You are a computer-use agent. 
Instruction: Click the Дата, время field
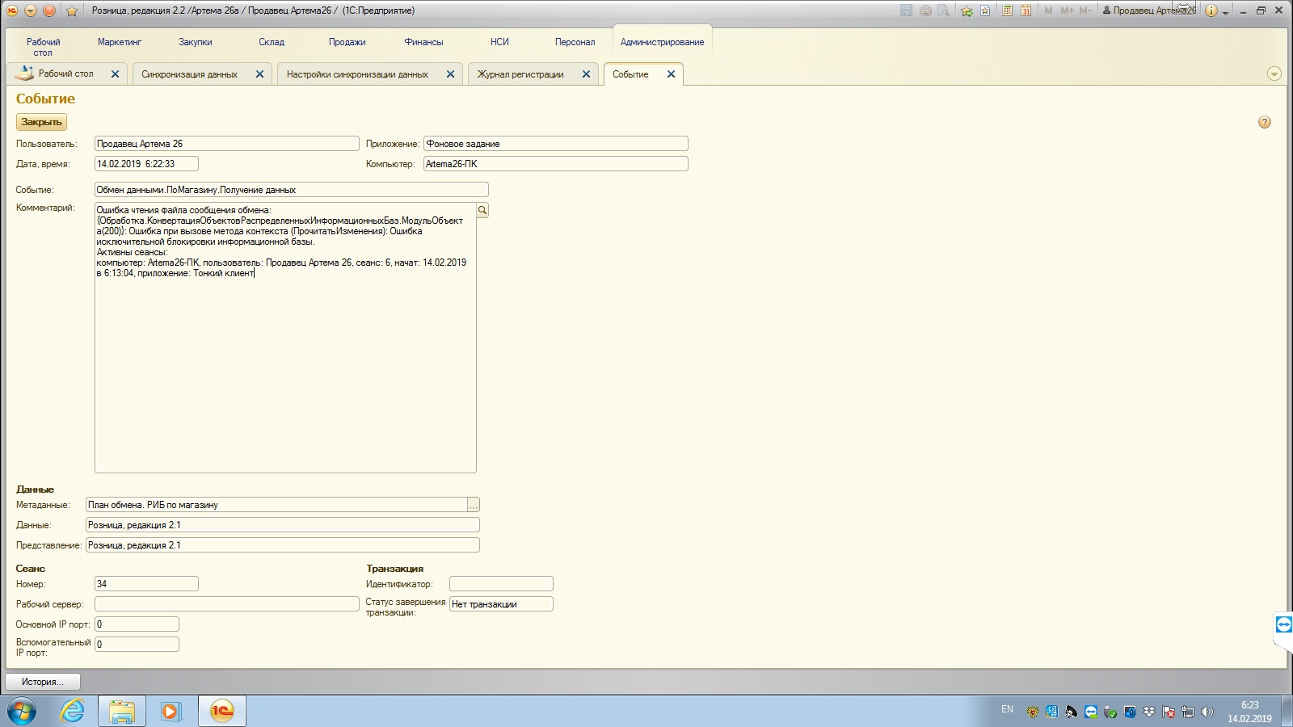click(x=146, y=164)
